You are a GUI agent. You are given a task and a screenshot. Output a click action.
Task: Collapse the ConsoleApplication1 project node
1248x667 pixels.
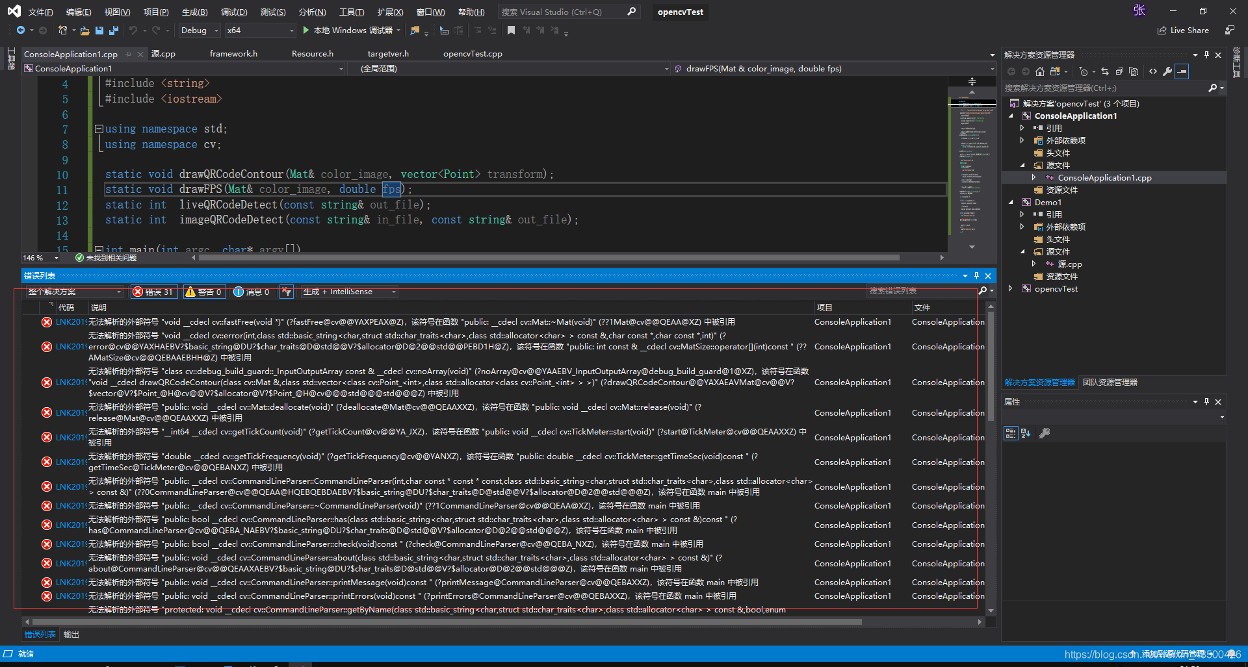click(x=1011, y=116)
